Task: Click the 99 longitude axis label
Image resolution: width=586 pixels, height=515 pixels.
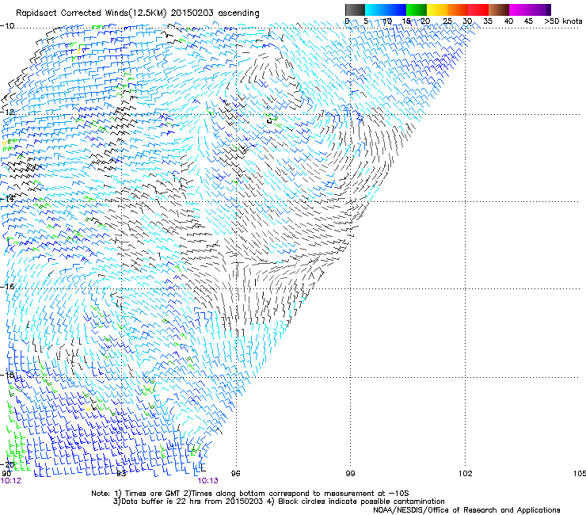Action: pos(350,474)
